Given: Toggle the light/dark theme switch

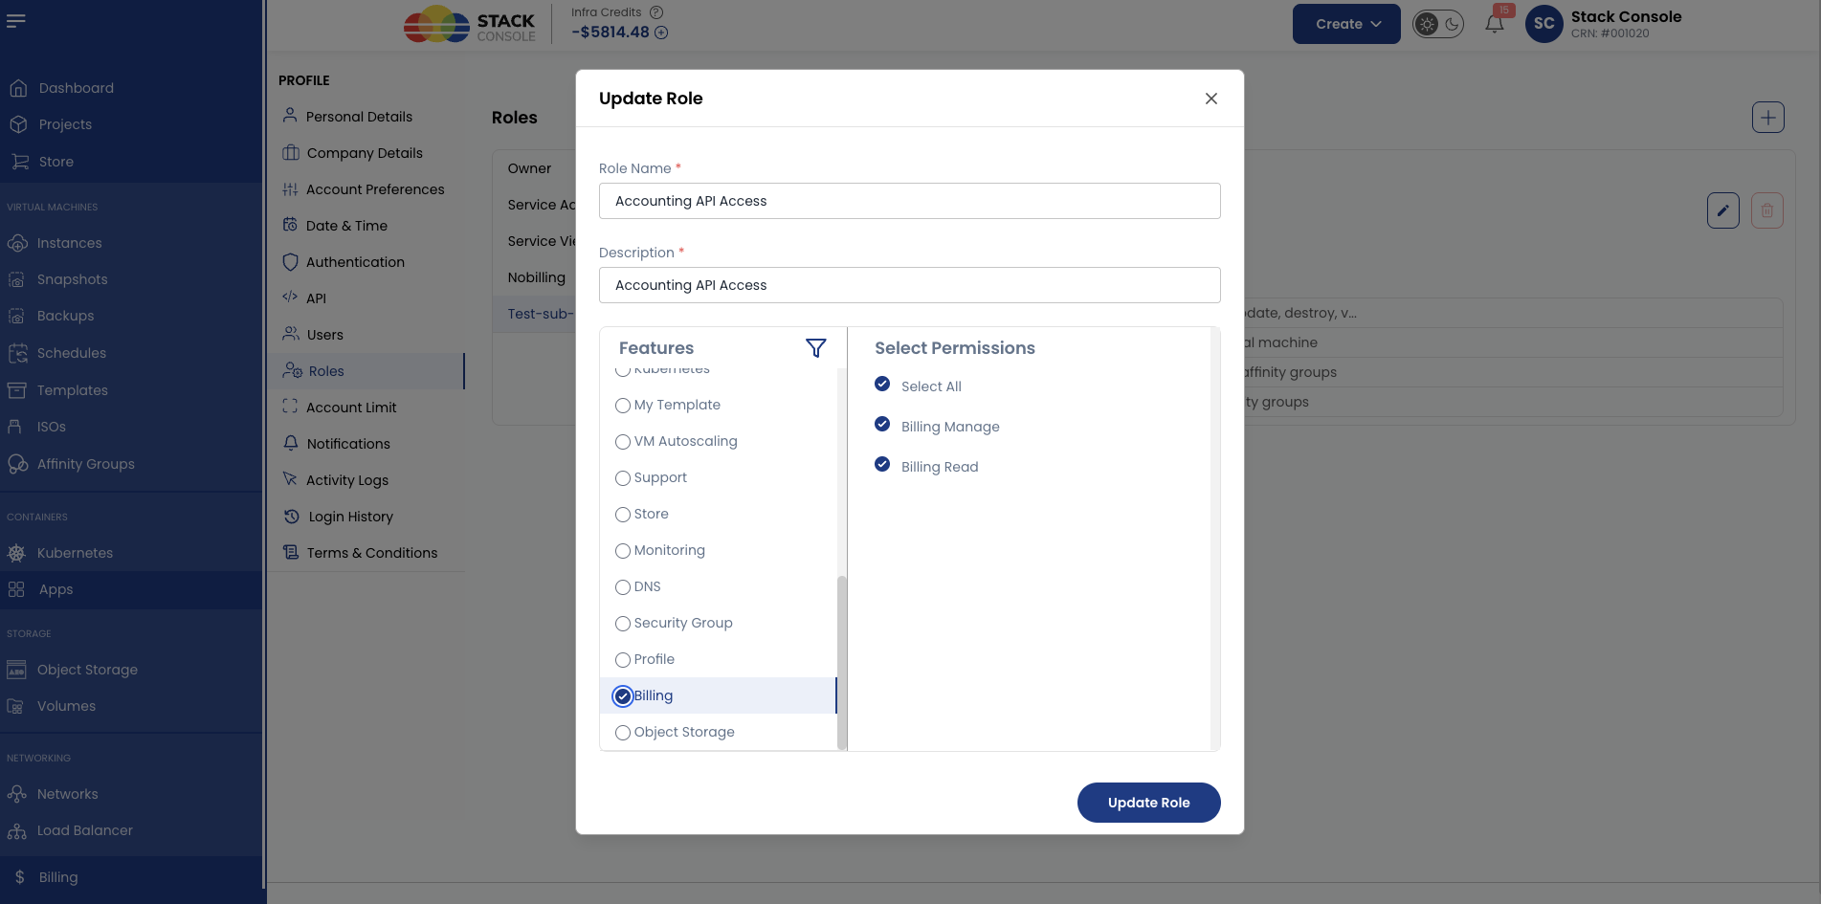Looking at the screenshot, I should 1438,24.
